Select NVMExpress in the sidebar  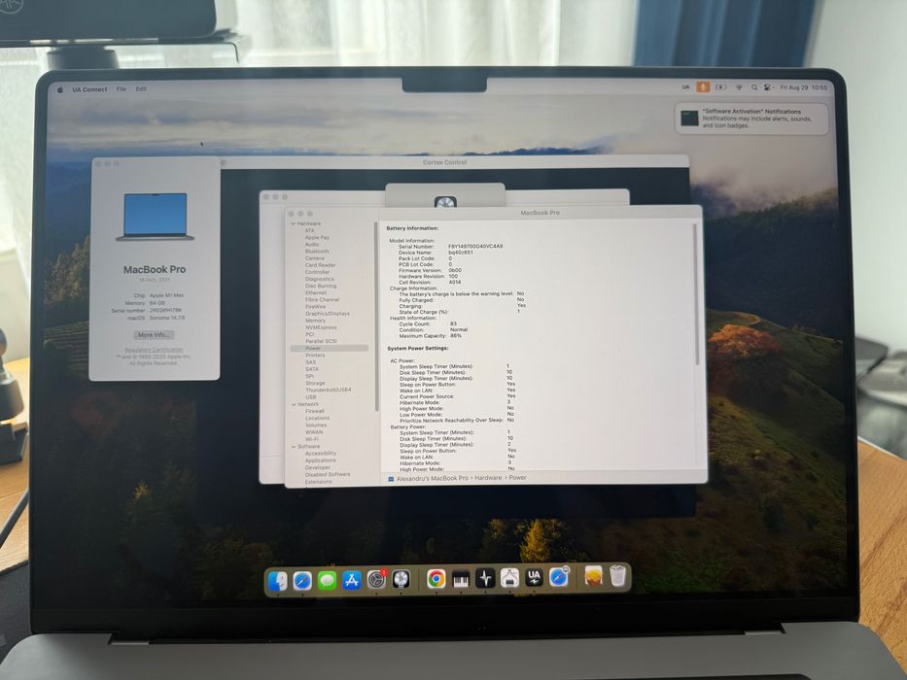321,328
